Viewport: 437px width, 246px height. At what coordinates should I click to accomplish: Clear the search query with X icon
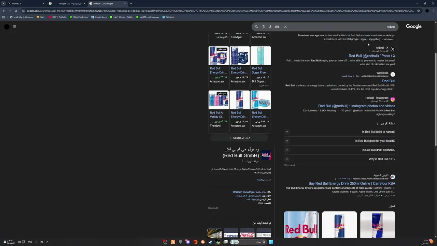point(285,27)
